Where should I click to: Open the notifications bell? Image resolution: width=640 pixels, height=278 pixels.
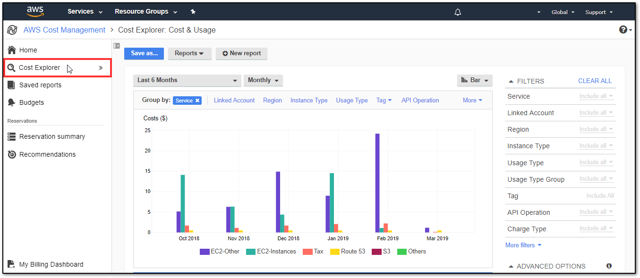click(457, 12)
